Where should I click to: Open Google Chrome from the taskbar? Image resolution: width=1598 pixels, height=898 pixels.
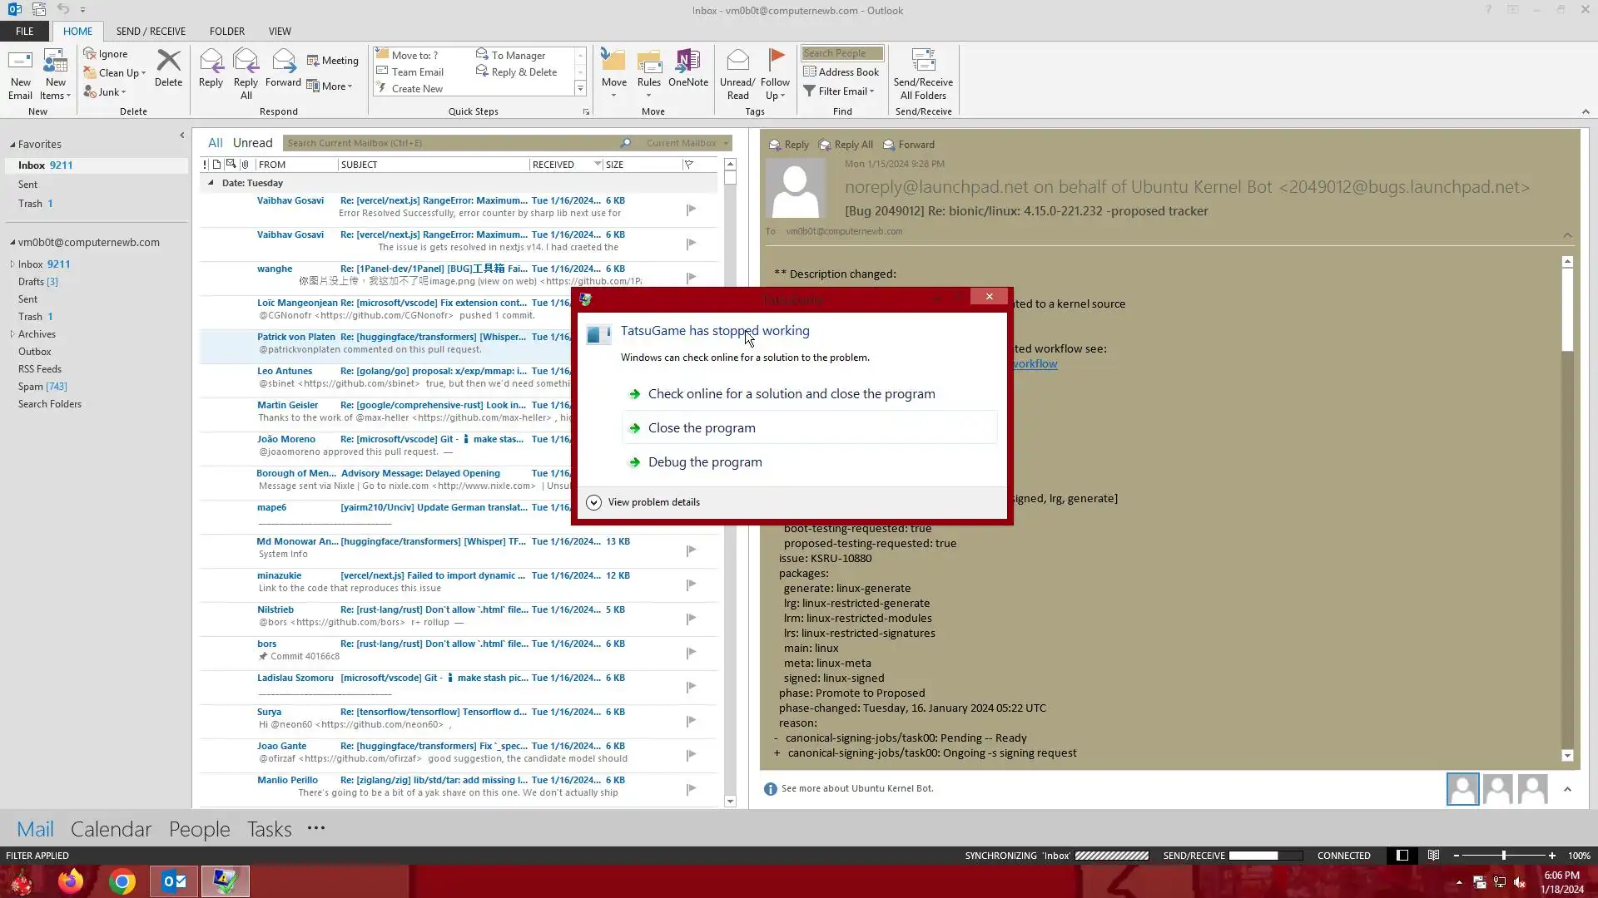point(122,881)
